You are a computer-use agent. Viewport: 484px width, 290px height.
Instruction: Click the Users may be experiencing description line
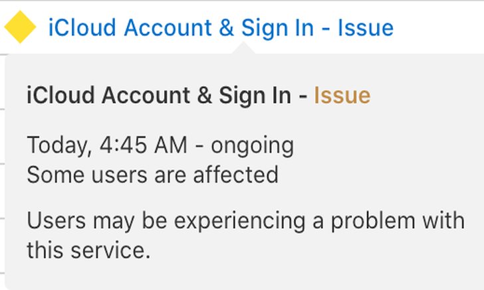(246, 221)
